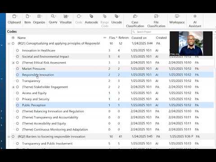Click the link icon column header
The width and height of the screenshot is (216, 162).
click(x=105, y=38)
